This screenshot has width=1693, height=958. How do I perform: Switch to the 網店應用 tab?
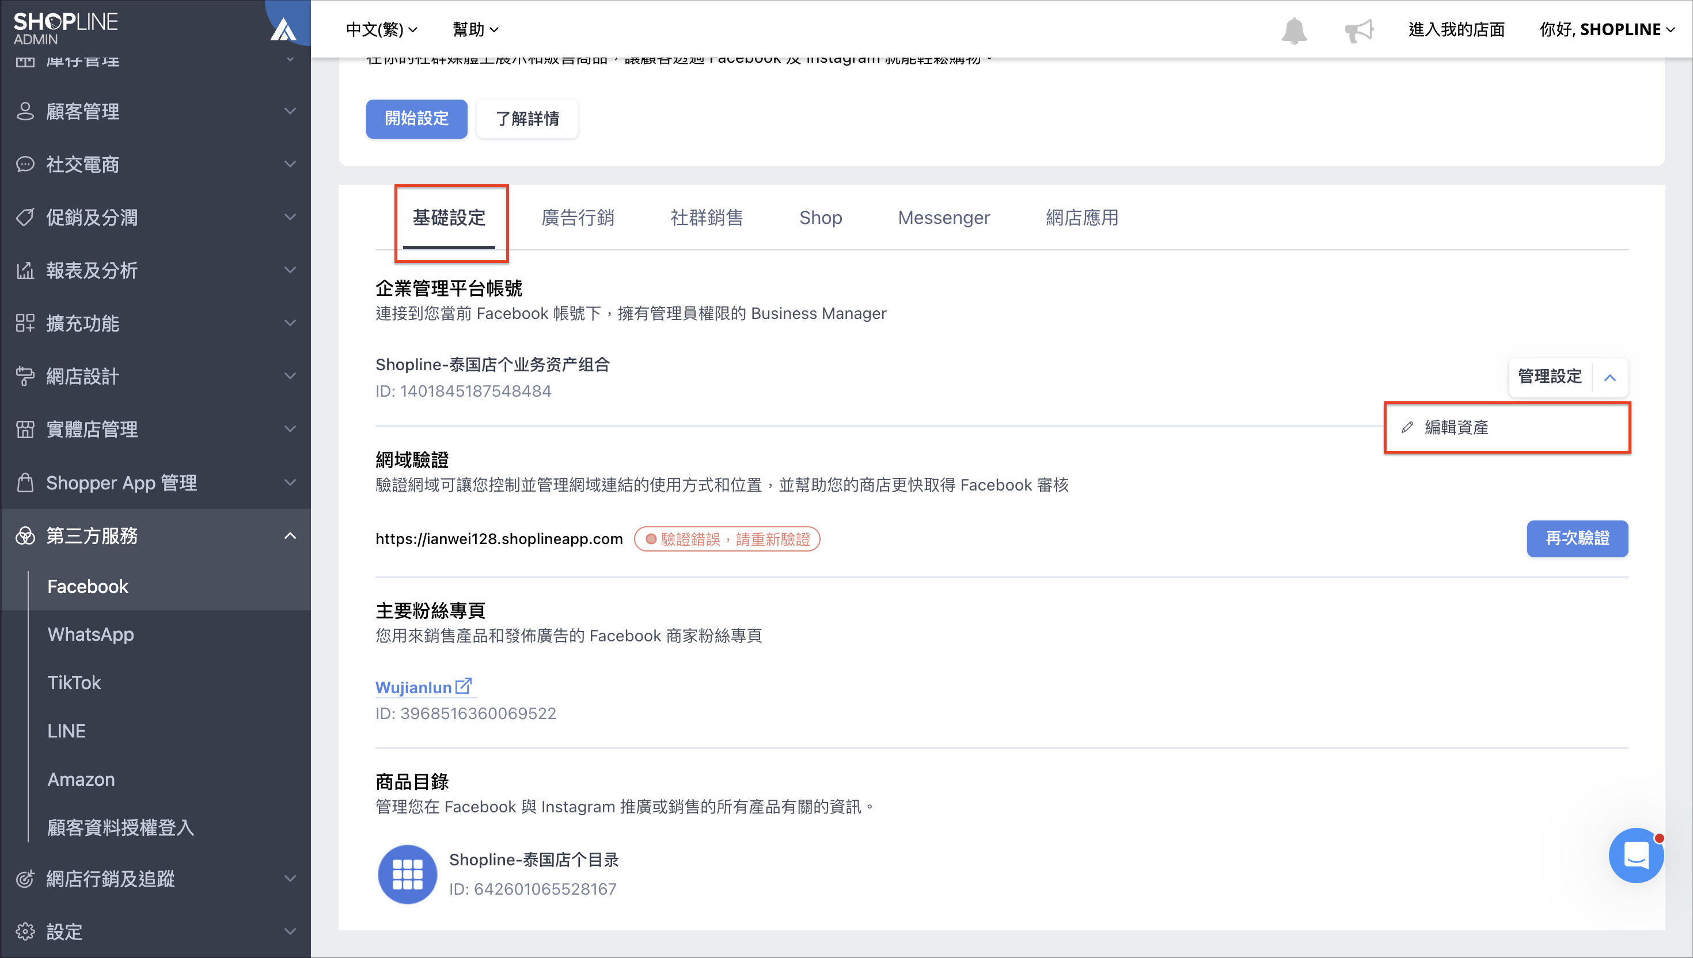1083,218
